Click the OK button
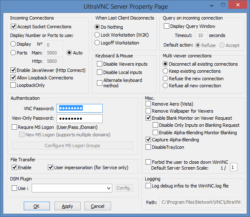 pos(37,206)
